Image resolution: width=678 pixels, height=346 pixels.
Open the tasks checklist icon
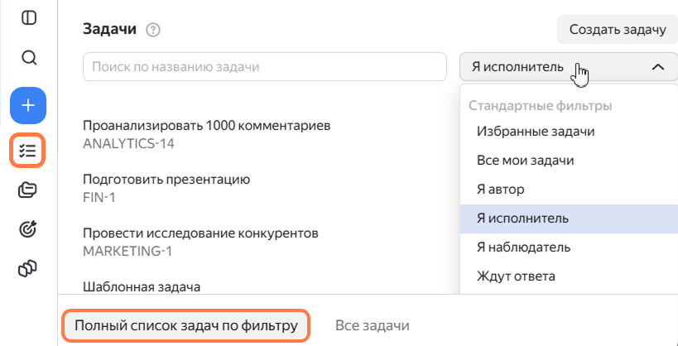(x=27, y=150)
